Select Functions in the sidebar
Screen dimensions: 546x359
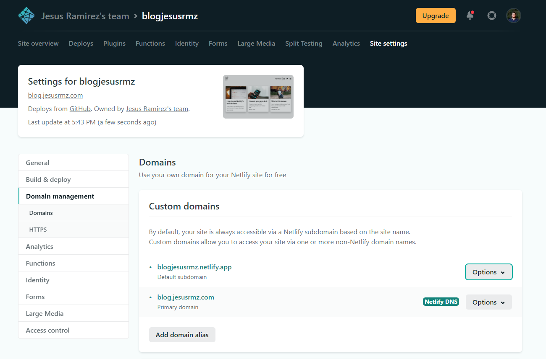(x=73, y=263)
